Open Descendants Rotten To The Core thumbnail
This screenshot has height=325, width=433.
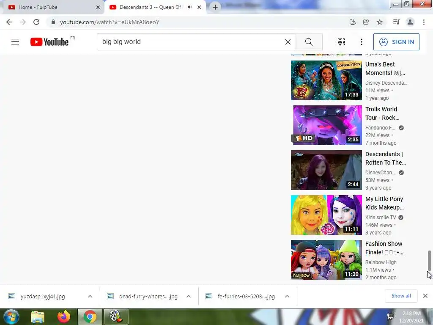[x=326, y=170]
